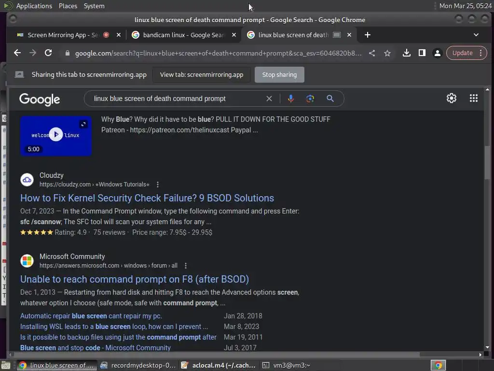Open Microsoft Community result options dots
Image resolution: width=494 pixels, height=371 pixels.
pyautogui.click(x=186, y=266)
